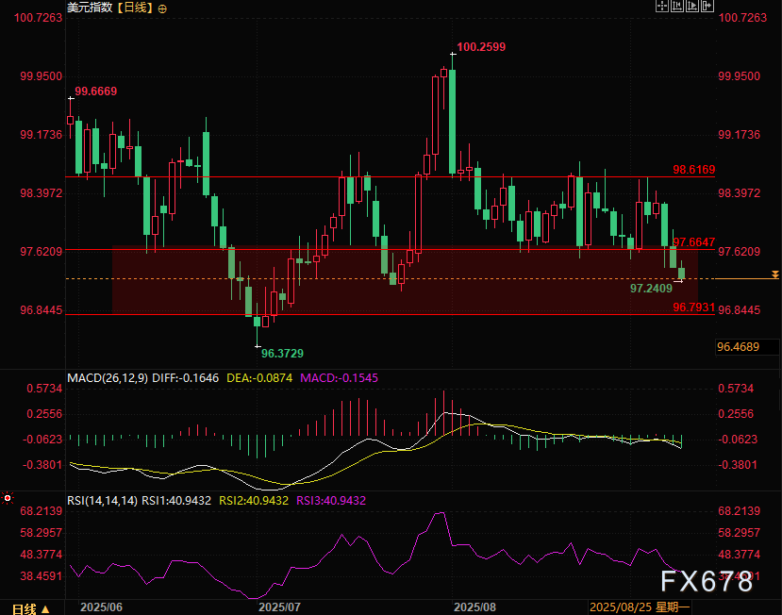The width and height of the screenshot is (782, 615).
Task: Click the 100.2599 high price label
Action: tap(481, 46)
